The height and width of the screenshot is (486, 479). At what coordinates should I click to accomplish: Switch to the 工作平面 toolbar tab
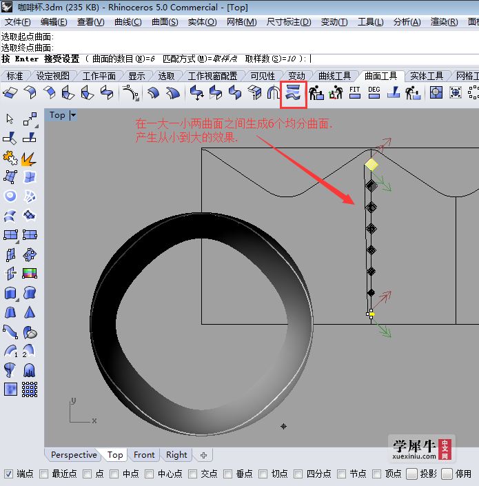pos(99,76)
